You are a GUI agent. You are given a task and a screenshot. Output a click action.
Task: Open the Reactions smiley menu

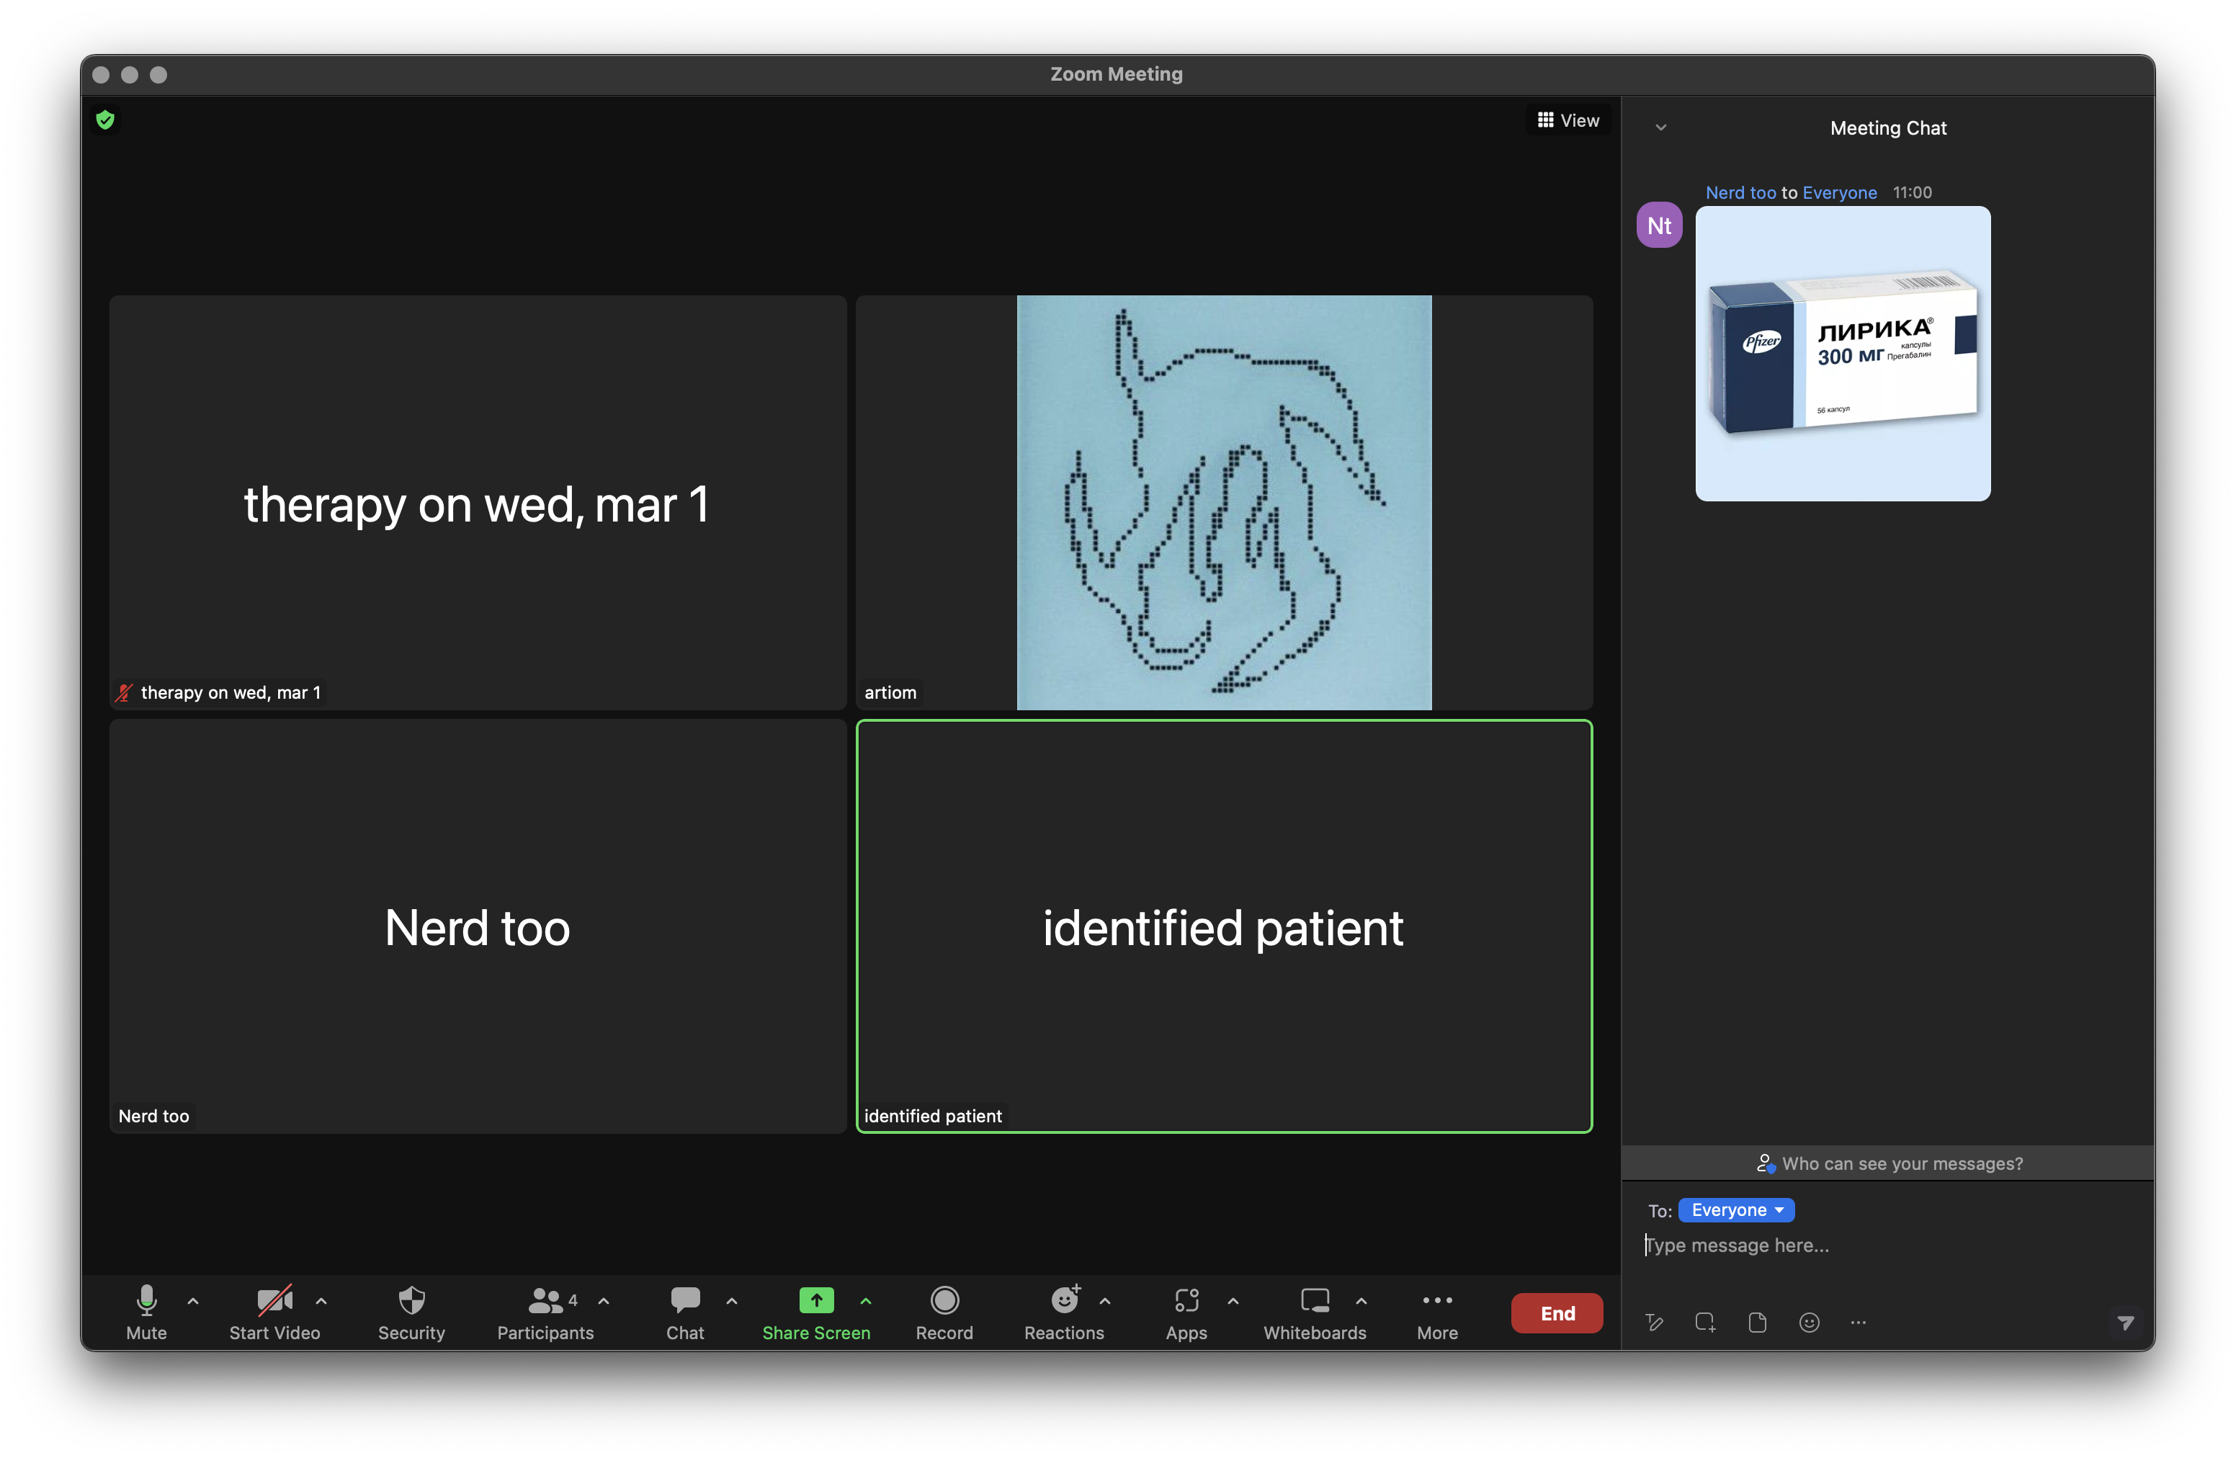1065,1312
